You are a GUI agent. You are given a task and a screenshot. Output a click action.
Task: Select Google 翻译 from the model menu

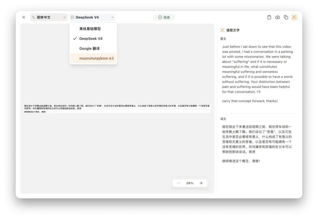[93, 49]
